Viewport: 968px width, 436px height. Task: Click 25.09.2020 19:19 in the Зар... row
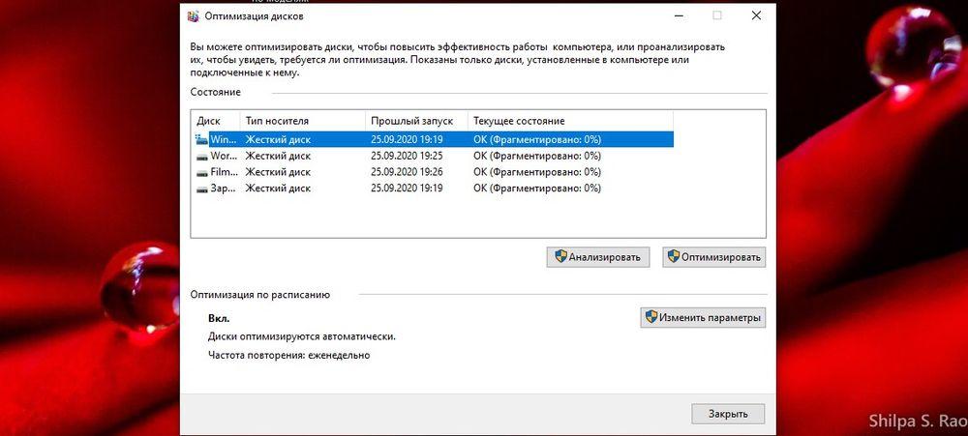tap(407, 189)
